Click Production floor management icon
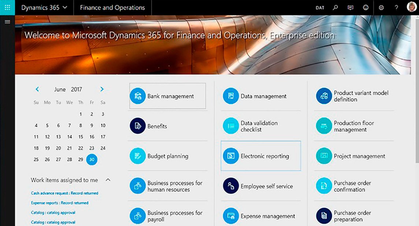The height and width of the screenshot is (226, 419). coord(324,126)
